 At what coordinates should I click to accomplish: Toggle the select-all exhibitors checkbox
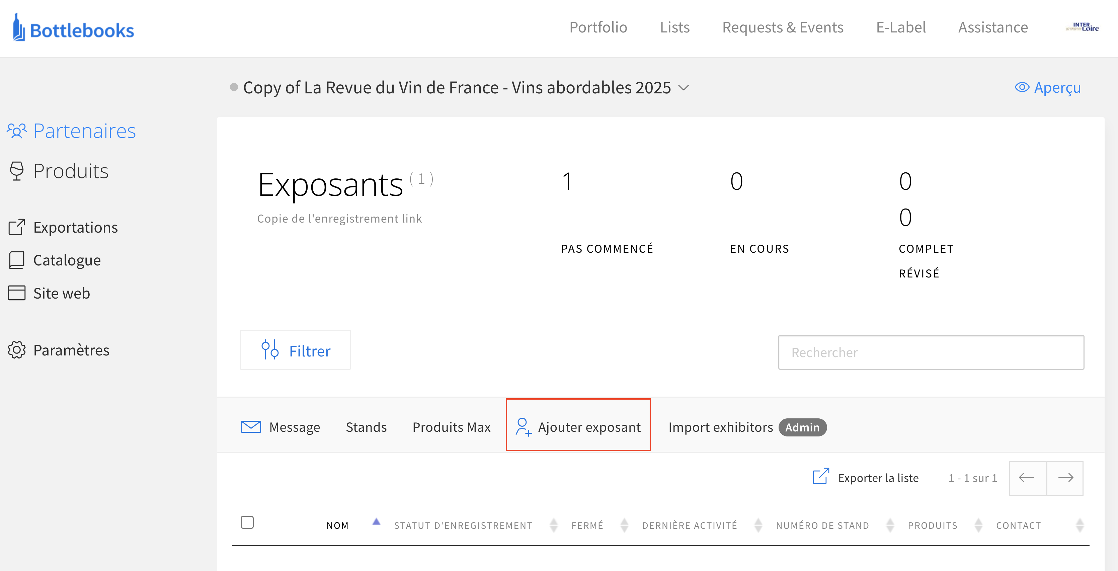point(247,522)
